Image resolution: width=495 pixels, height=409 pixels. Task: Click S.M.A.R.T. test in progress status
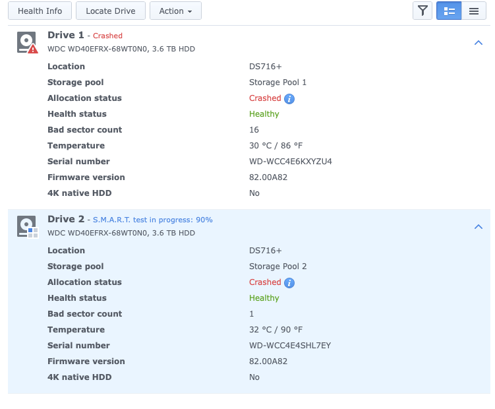[x=152, y=220]
